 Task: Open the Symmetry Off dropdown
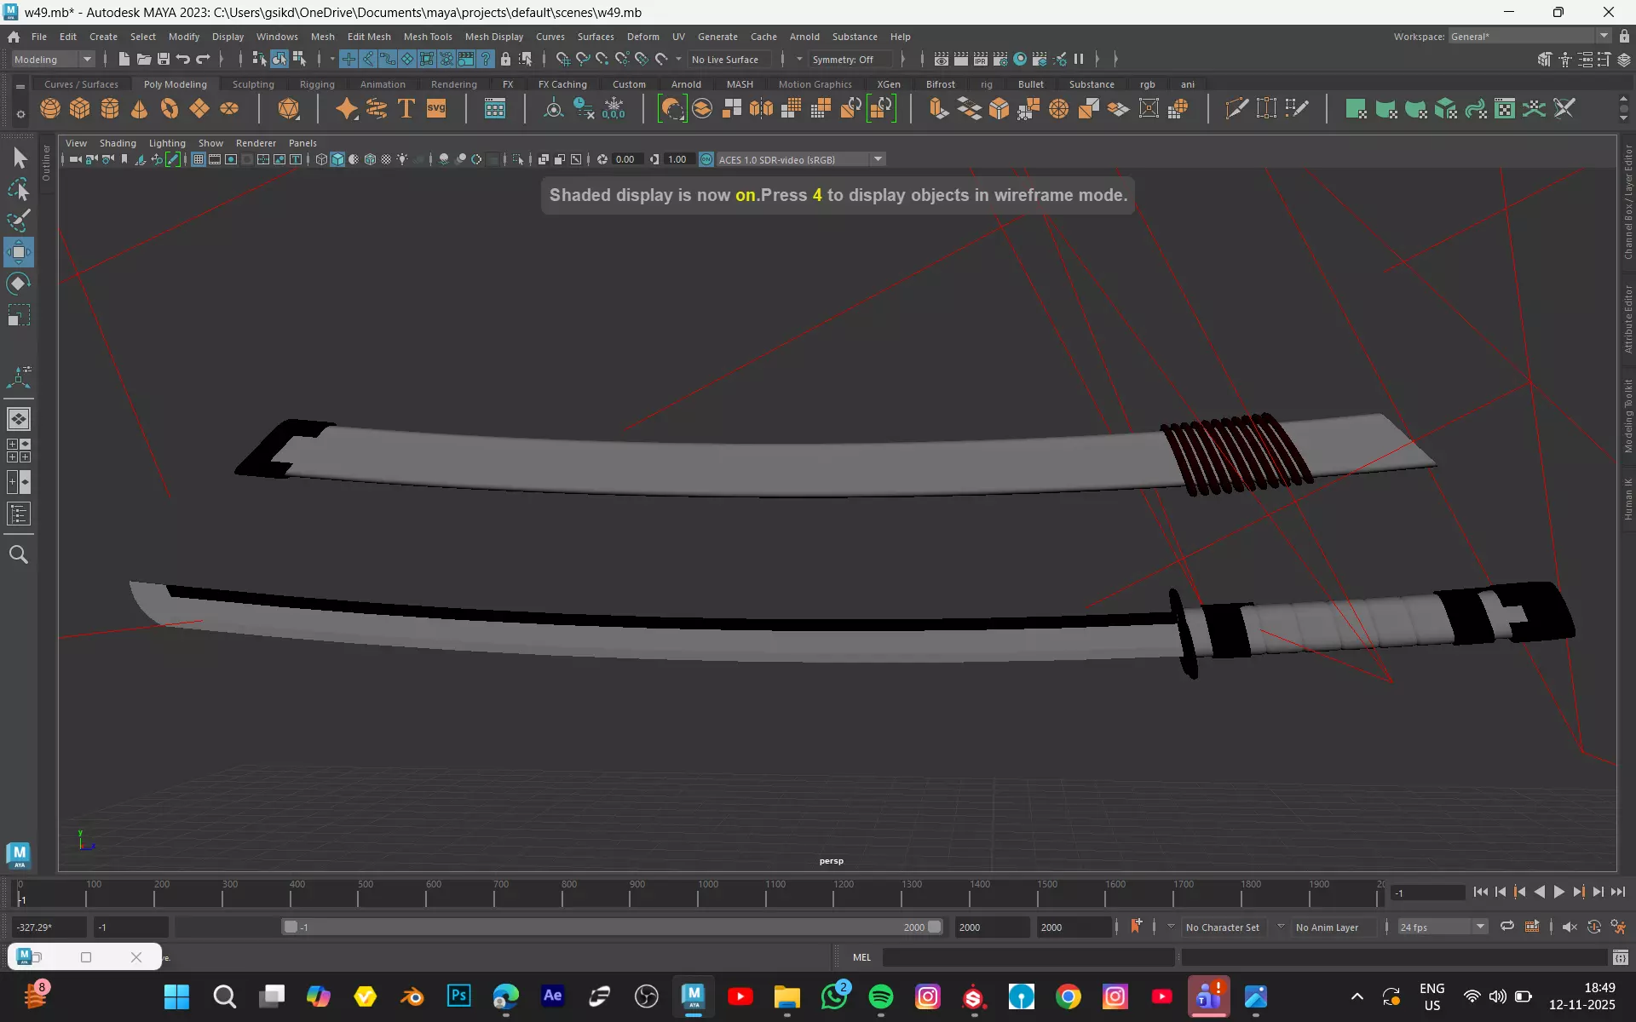[850, 59]
